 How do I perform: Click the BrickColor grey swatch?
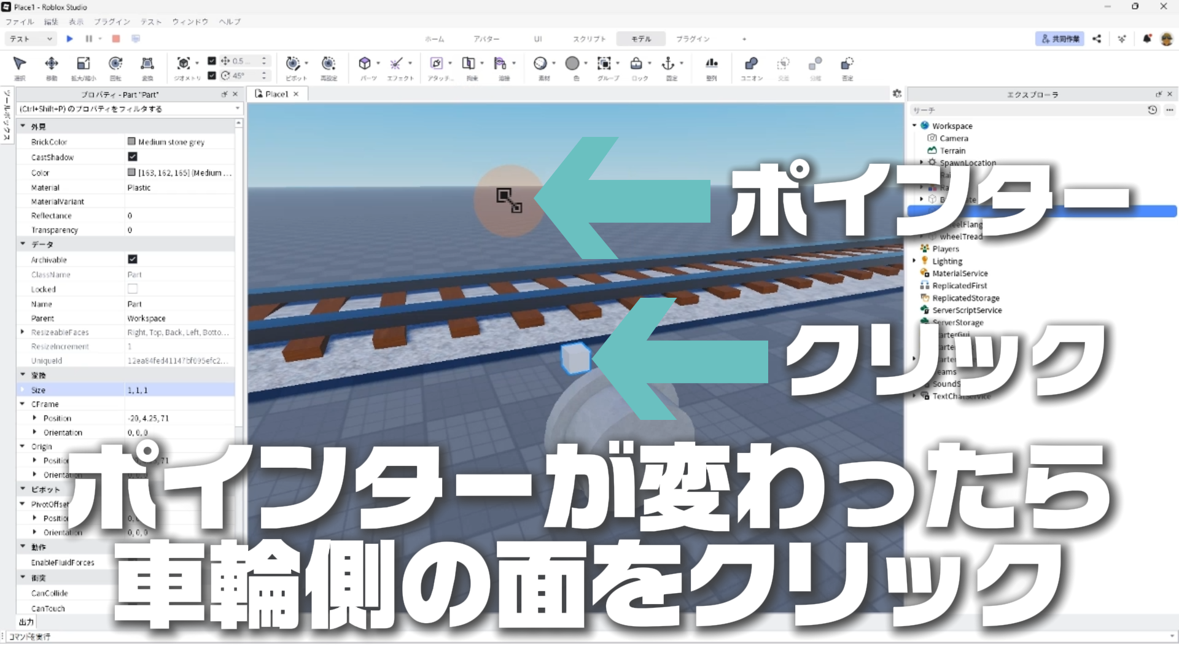[x=131, y=142]
